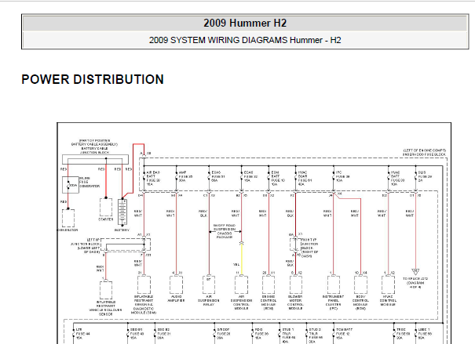Click the "LBEC 1 FUSE" label
Viewport: 475px width, 344px height.
(x=425, y=333)
